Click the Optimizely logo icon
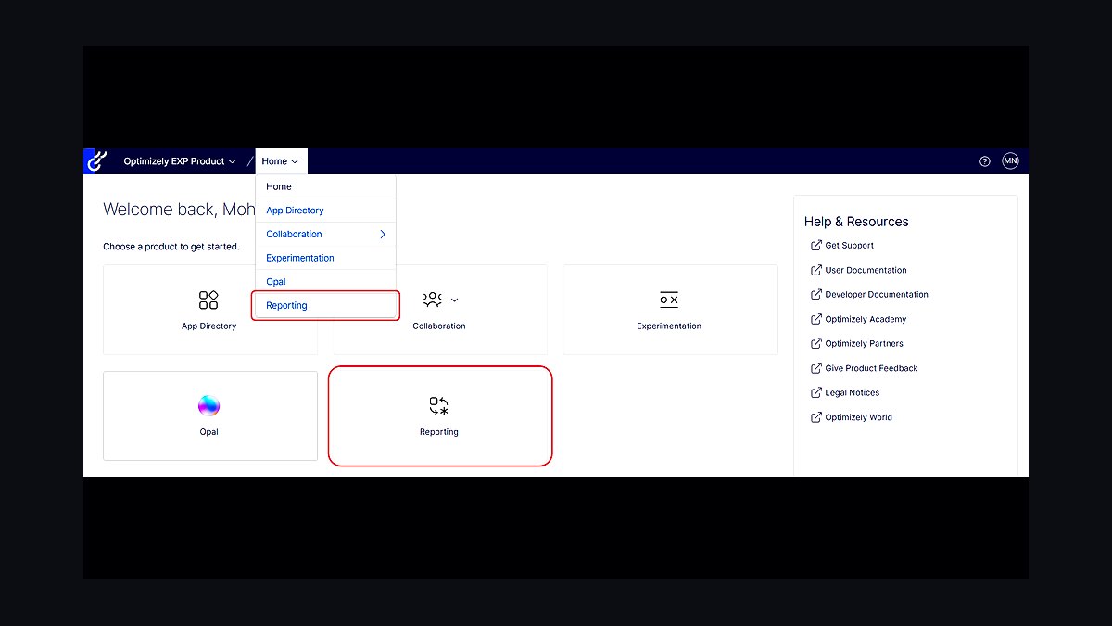Viewport: 1112px width, 626px height. point(96,161)
